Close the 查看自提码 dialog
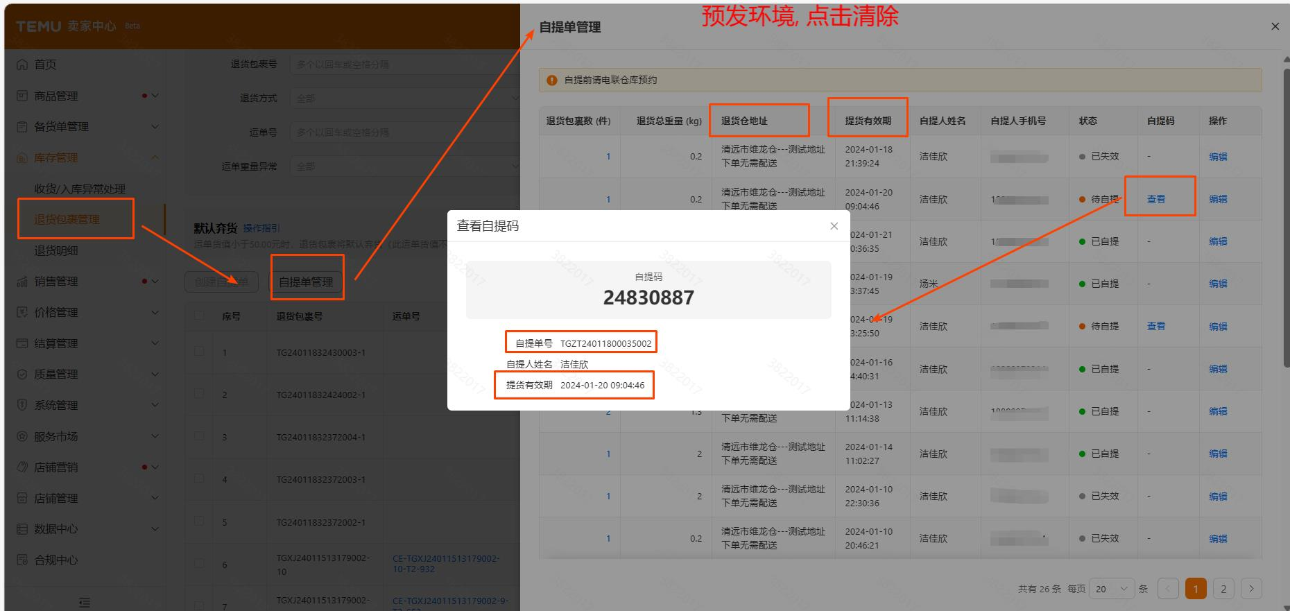This screenshot has width=1290, height=611. tap(834, 226)
